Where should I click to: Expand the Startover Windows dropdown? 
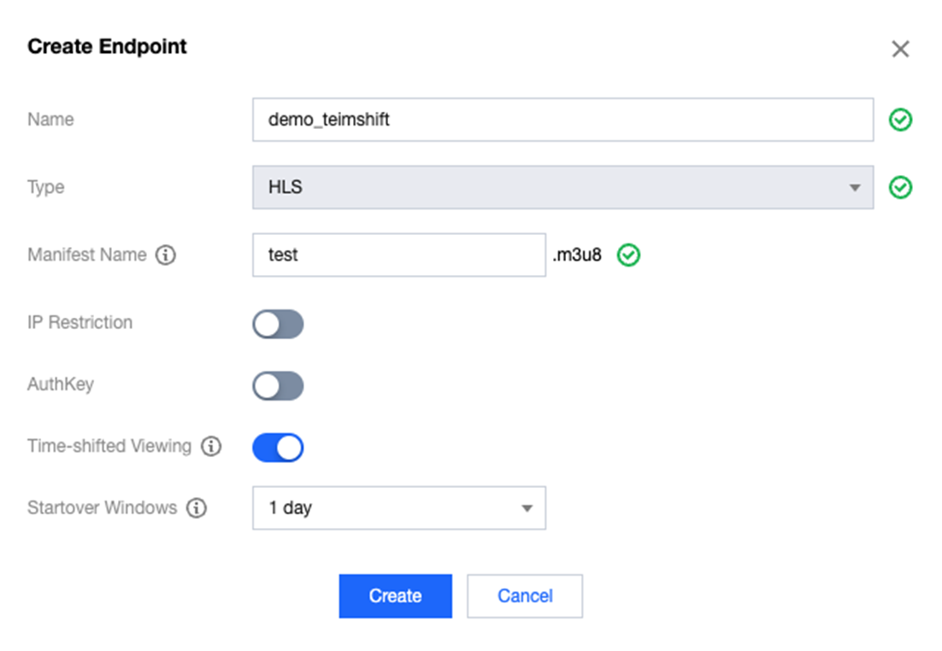pyautogui.click(x=398, y=508)
